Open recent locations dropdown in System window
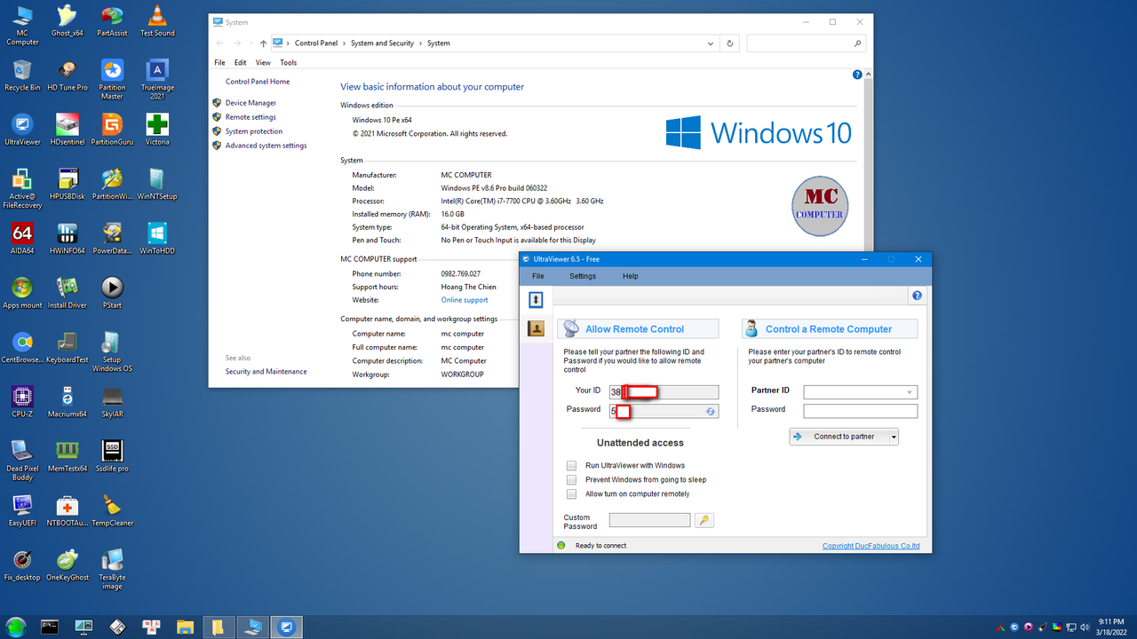Screen dimensions: 1137x639 (250, 43)
